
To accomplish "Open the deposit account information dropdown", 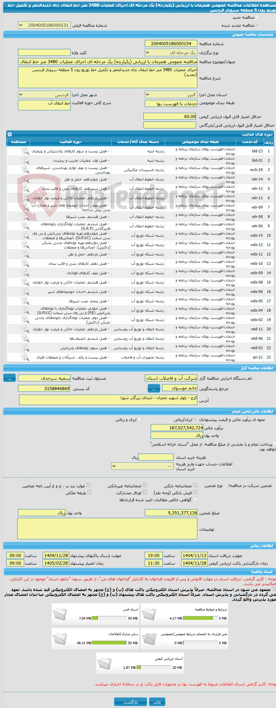I will (x=142, y=466).
